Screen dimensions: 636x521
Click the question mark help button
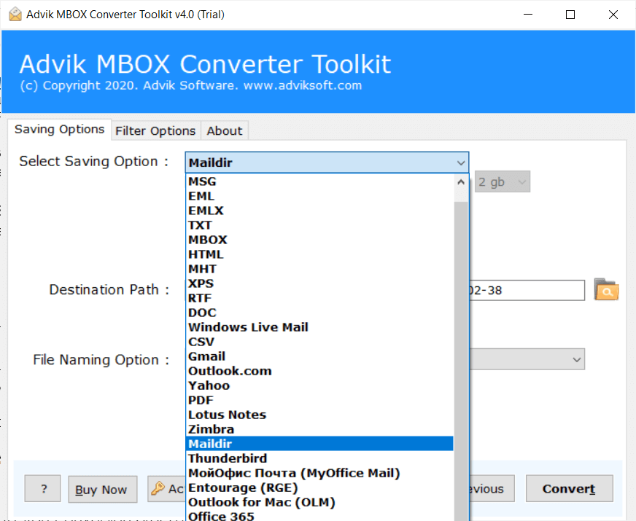[42, 489]
